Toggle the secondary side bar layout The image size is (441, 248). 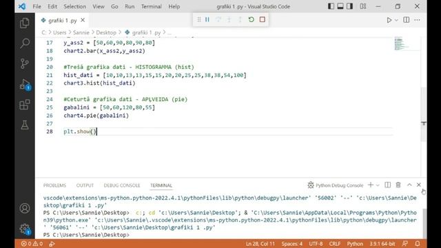pyautogui.click(x=349, y=6)
